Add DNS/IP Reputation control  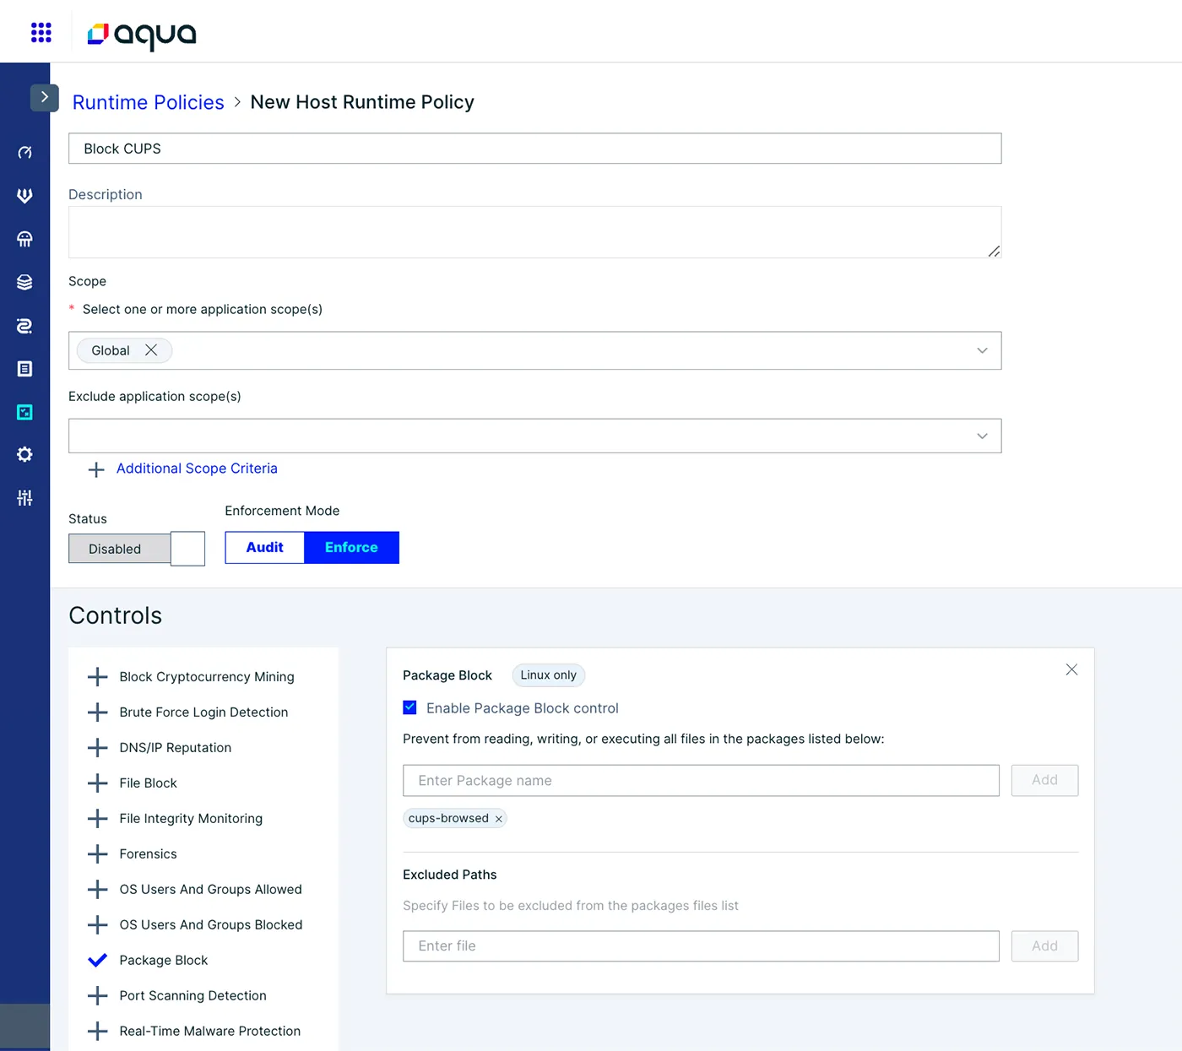pyautogui.click(x=98, y=748)
